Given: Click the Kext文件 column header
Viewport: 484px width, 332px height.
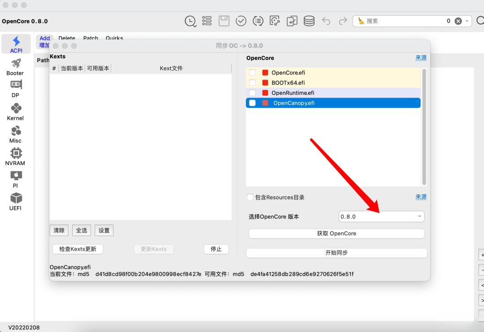Looking at the screenshot, I should point(171,68).
